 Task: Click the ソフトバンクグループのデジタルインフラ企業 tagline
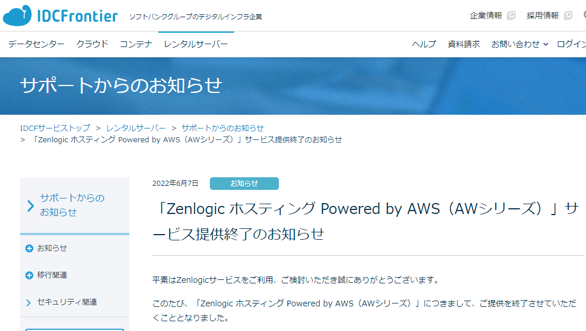[x=196, y=17]
